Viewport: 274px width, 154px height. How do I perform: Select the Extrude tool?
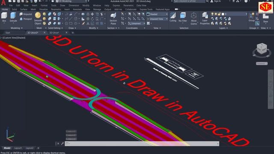click(x=13, y=17)
